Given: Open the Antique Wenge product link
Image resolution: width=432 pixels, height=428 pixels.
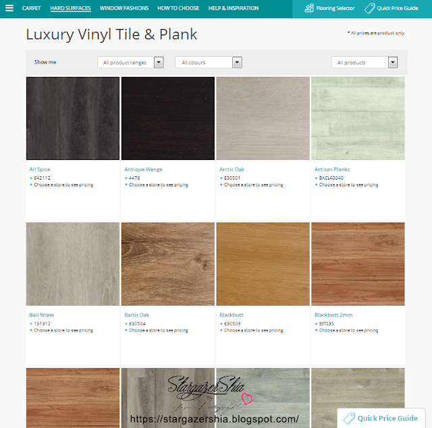Looking at the screenshot, I should (143, 169).
